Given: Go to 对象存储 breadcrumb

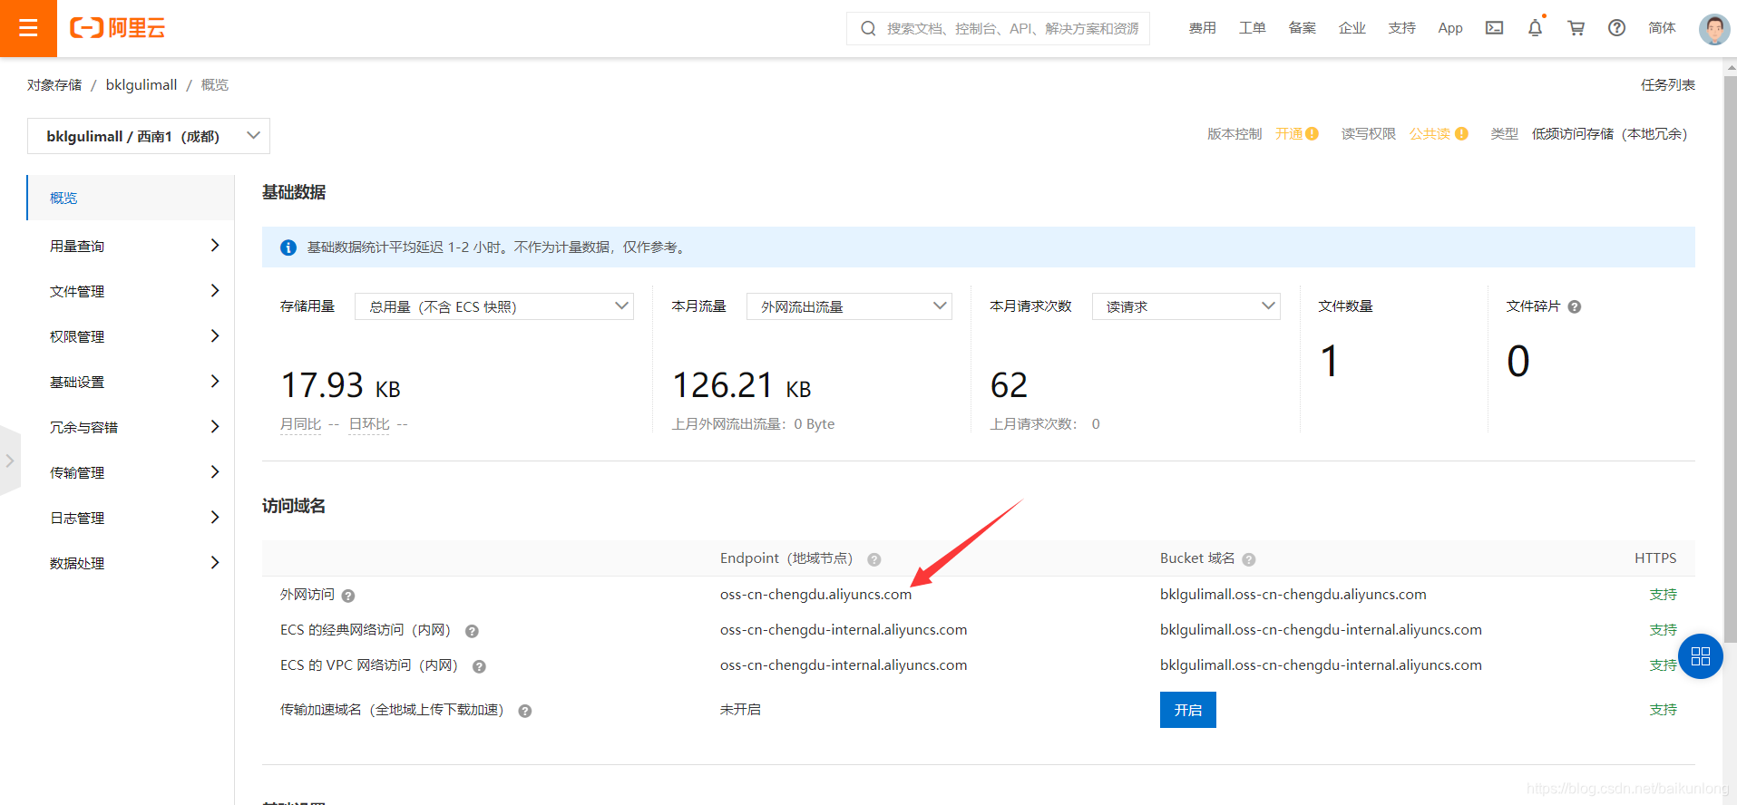Looking at the screenshot, I should tap(54, 84).
